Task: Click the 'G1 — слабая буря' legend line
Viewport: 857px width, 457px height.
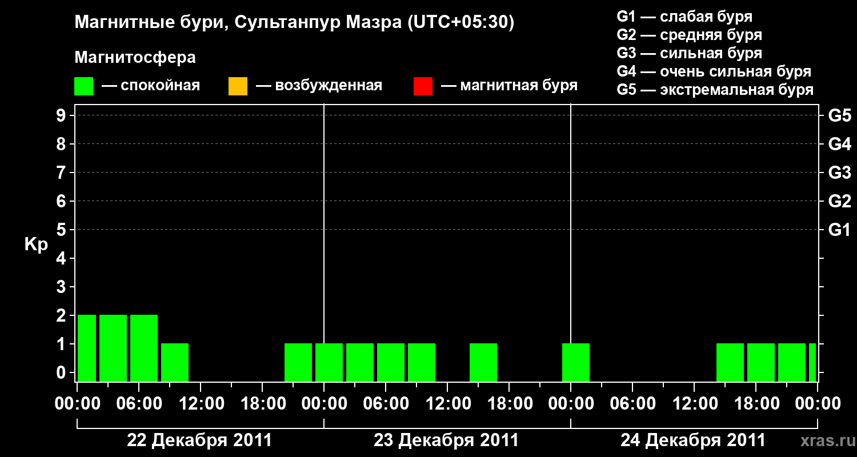Action: [684, 17]
